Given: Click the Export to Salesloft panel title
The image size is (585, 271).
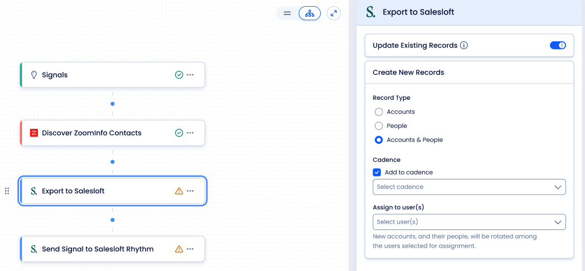Looking at the screenshot, I should (x=419, y=12).
